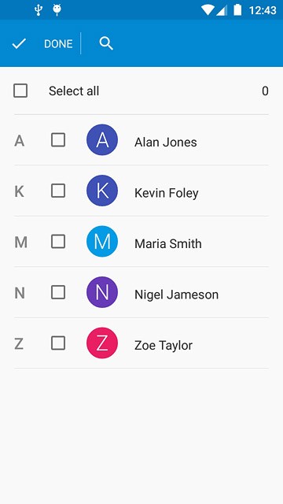Tap Kevin Foley's K avatar circle
The image size is (283, 504).
pos(102,191)
